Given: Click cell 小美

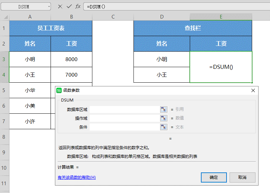Looking at the screenshot, I should click(30, 106).
